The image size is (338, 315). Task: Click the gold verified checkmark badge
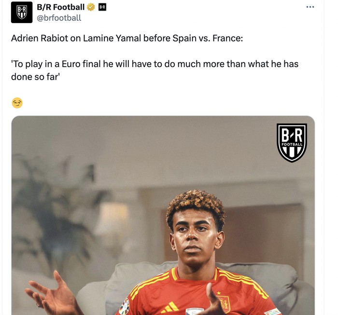[x=91, y=7]
